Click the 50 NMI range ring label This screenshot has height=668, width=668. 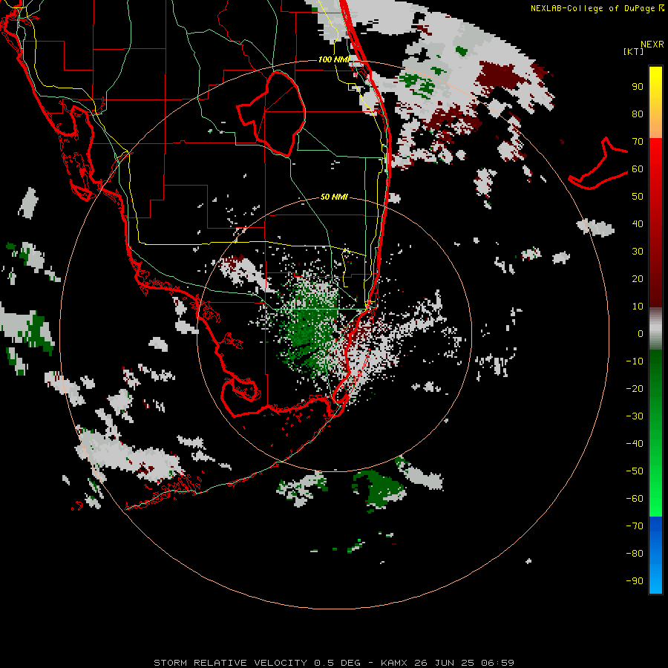[334, 197]
